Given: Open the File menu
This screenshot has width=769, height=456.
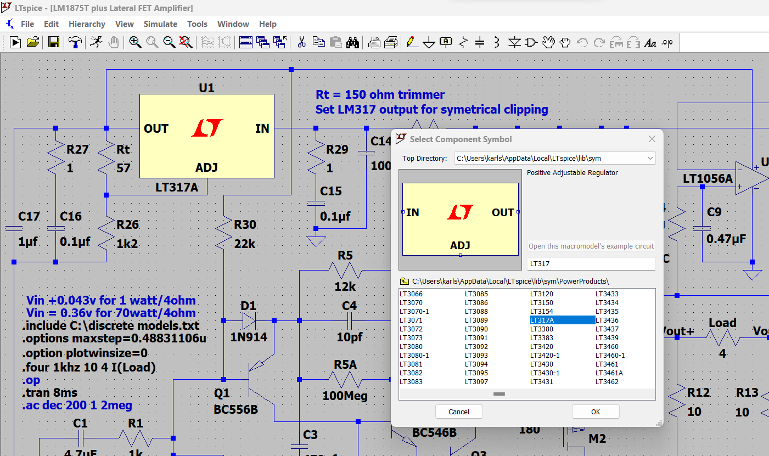Looking at the screenshot, I should 27,24.
